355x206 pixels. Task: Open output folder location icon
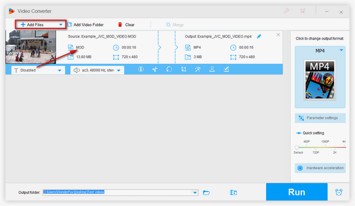click(x=233, y=192)
